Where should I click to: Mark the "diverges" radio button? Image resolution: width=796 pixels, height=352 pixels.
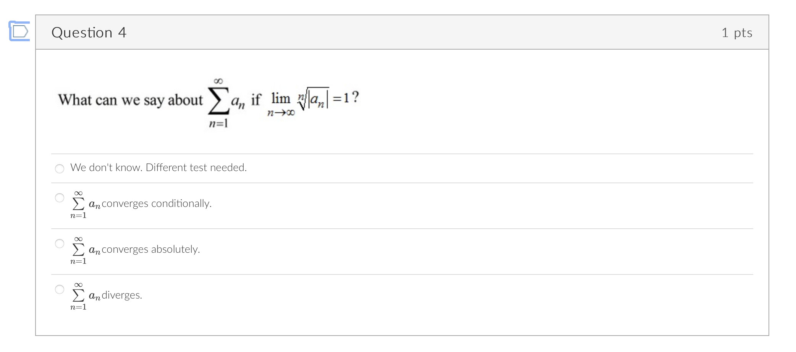[60, 289]
